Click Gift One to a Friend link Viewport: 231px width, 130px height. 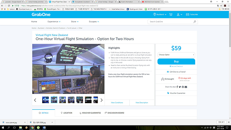point(176,72)
